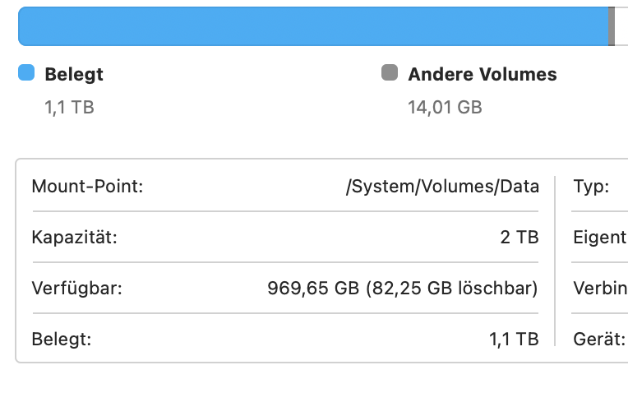The width and height of the screenshot is (628, 416).
Task: Select the bold Belegt legend heading
Action: point(74,74)
